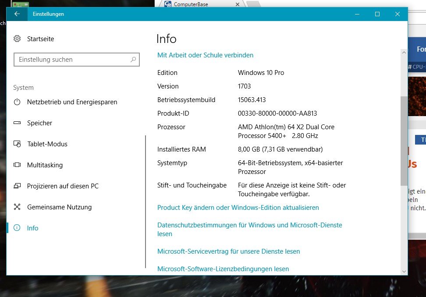The width and height of the screenshot is (426, 297).
Task: Open Mit Arbeit oder Schule verbinden link
Action: point(205,55)
